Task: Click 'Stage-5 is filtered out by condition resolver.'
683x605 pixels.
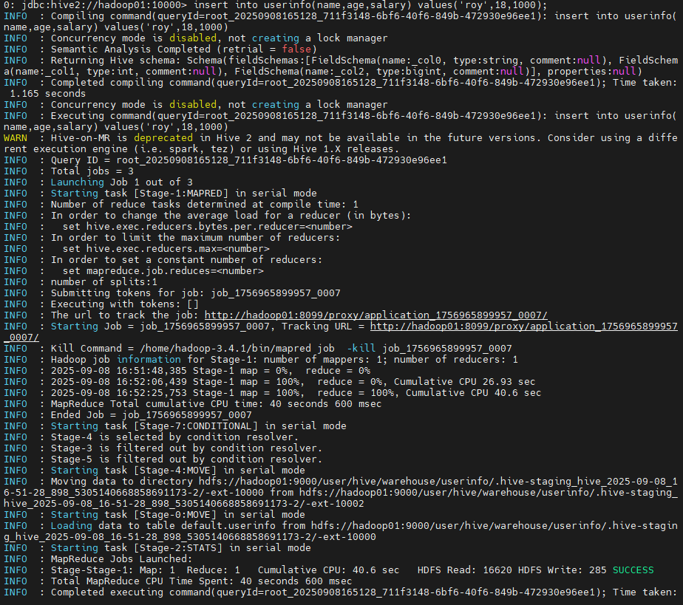Action: pyautogui.click(x=186, y=459)
